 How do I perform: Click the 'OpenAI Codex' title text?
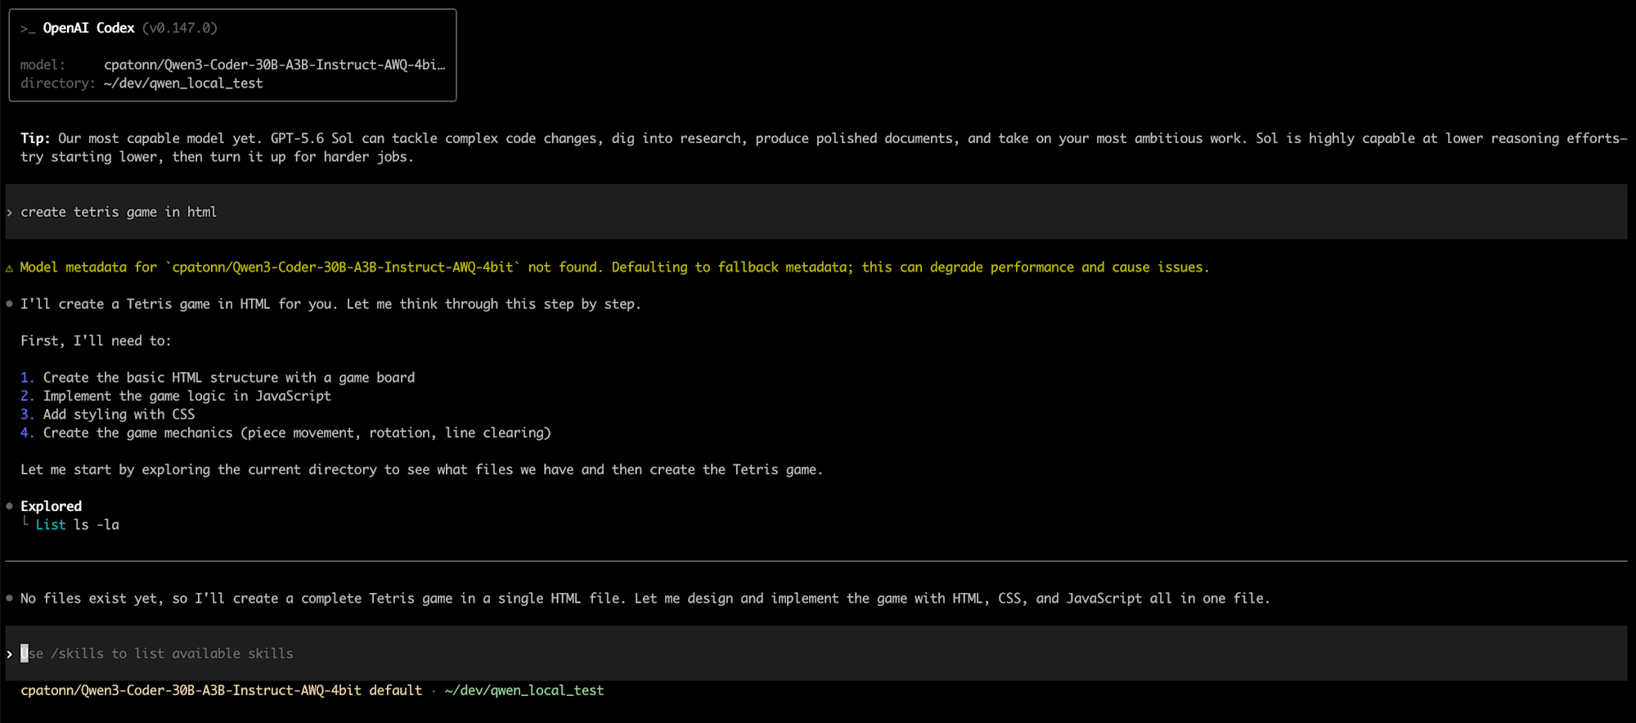[x=88, y=28]
